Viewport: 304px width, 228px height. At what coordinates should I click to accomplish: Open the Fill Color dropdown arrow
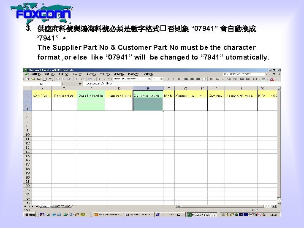(268, 79)
